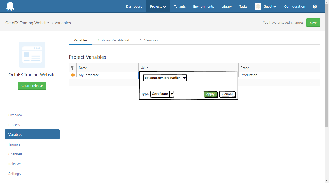The image size is (329, 183).
Task: Open the Environments section from the navbar
Action: pos(204,6)
